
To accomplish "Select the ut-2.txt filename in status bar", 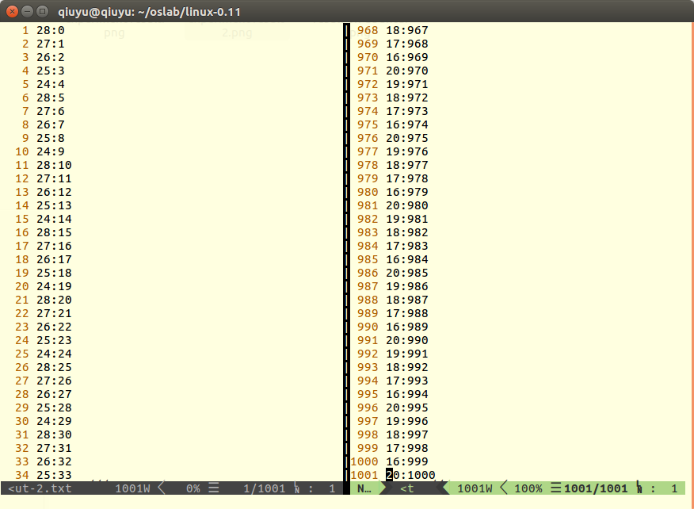I will point(40,488).
